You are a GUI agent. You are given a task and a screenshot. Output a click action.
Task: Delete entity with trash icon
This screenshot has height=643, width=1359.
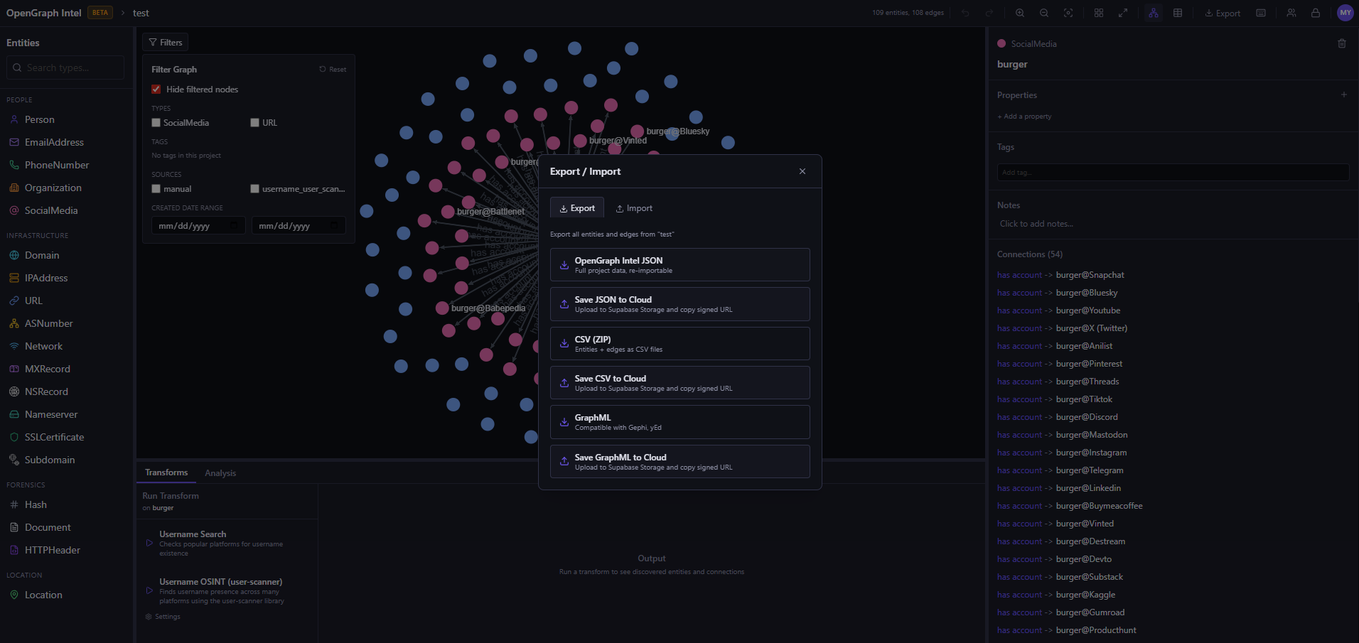click(x=1342, y=43)
